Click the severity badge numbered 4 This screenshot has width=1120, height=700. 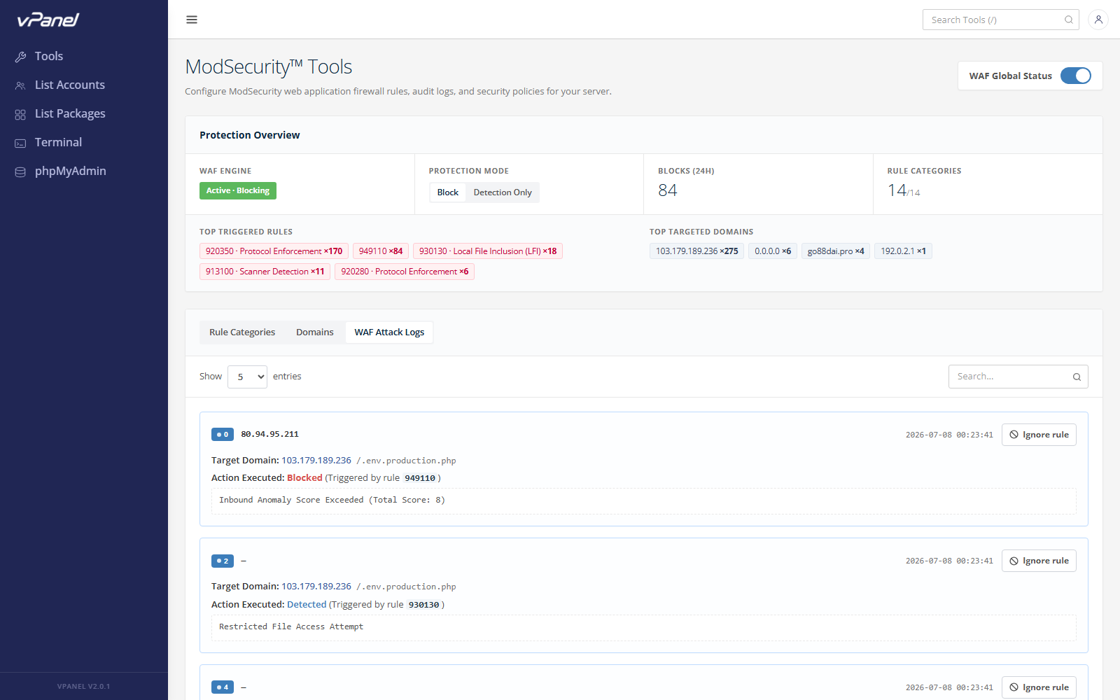point(223,687)
